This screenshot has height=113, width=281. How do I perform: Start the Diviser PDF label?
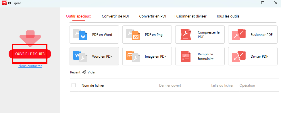pos(259,57)
